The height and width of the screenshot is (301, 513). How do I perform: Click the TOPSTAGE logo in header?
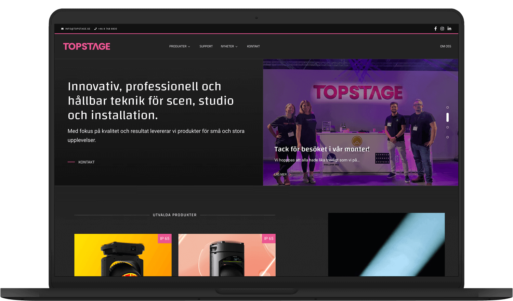coord(87,46)
